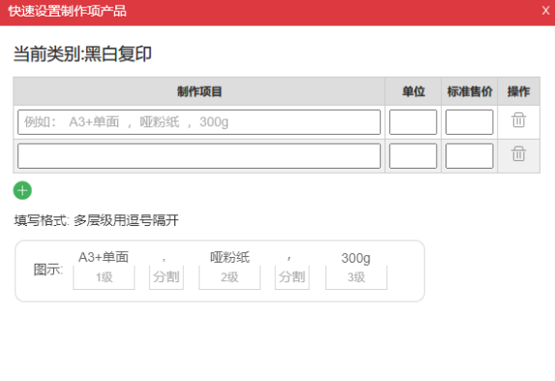555x381 pixels.
Task: Click the 标准售价 column header
Action: click(x=470, y=91)
